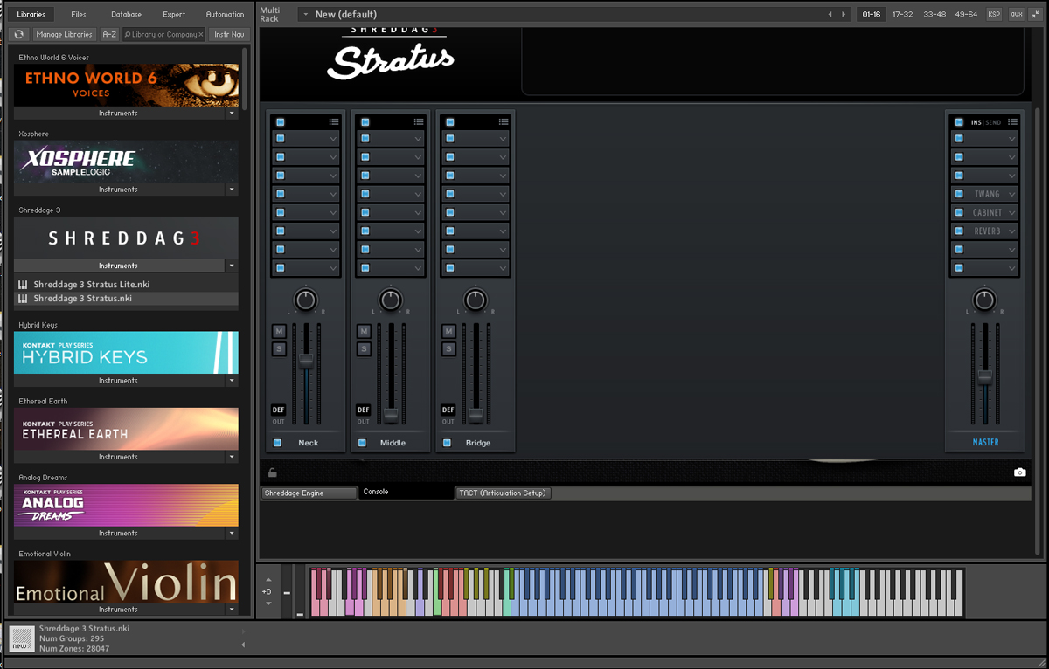
Task: Click the new instrument icon in info bar
Action: (x=22, y=638)
